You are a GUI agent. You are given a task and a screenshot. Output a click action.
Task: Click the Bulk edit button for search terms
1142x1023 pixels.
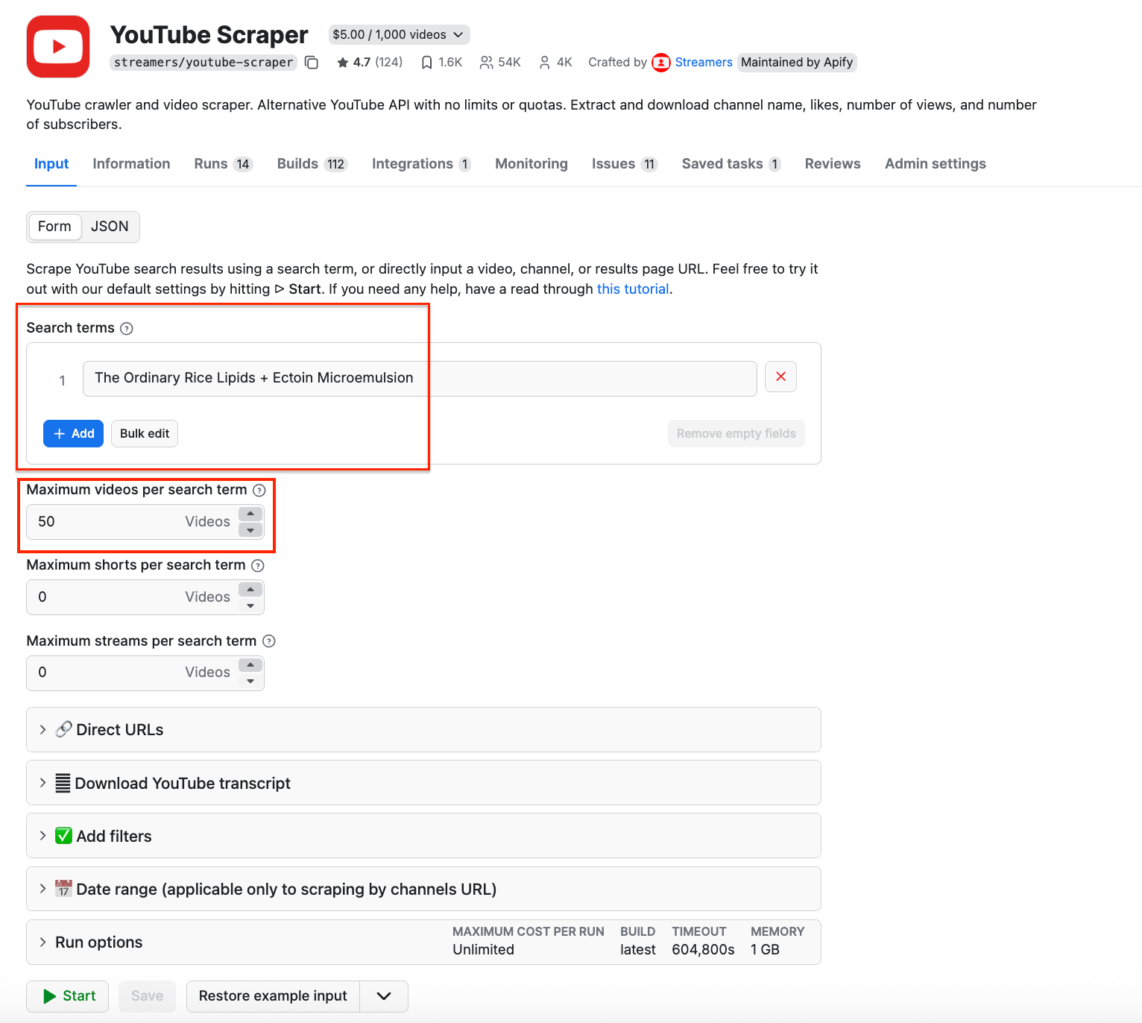[x=144, y=433]
